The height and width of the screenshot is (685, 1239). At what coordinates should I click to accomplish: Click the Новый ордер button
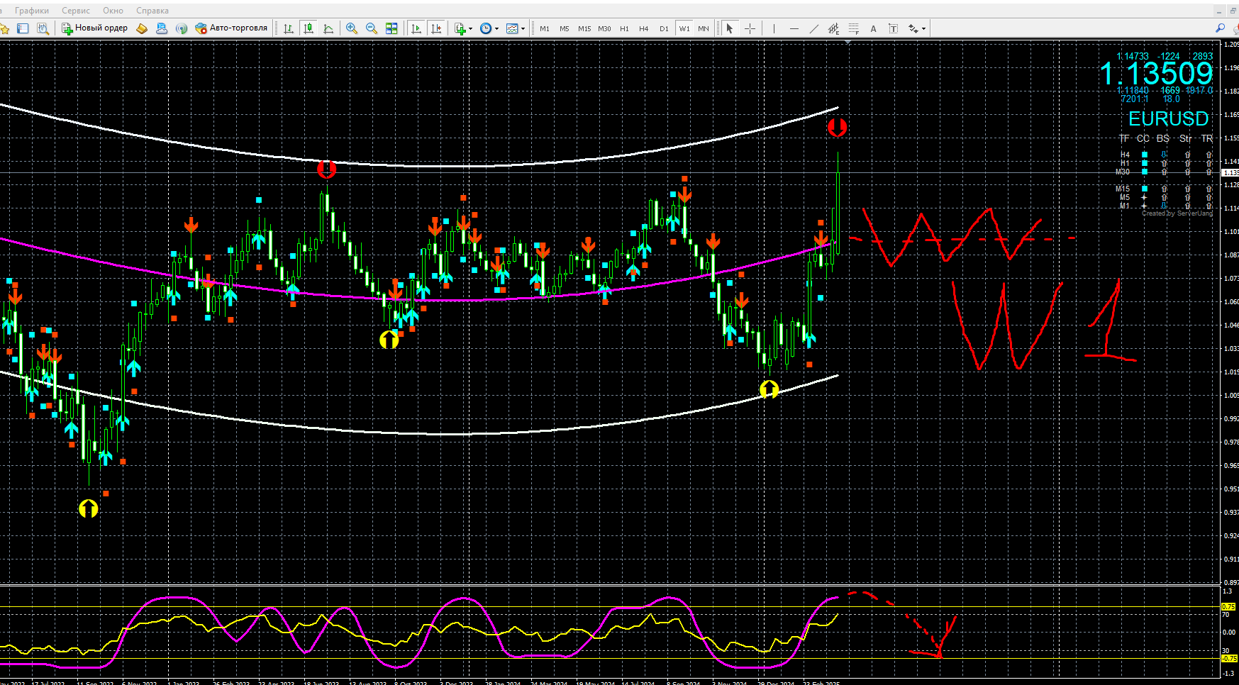coord(95,28)
